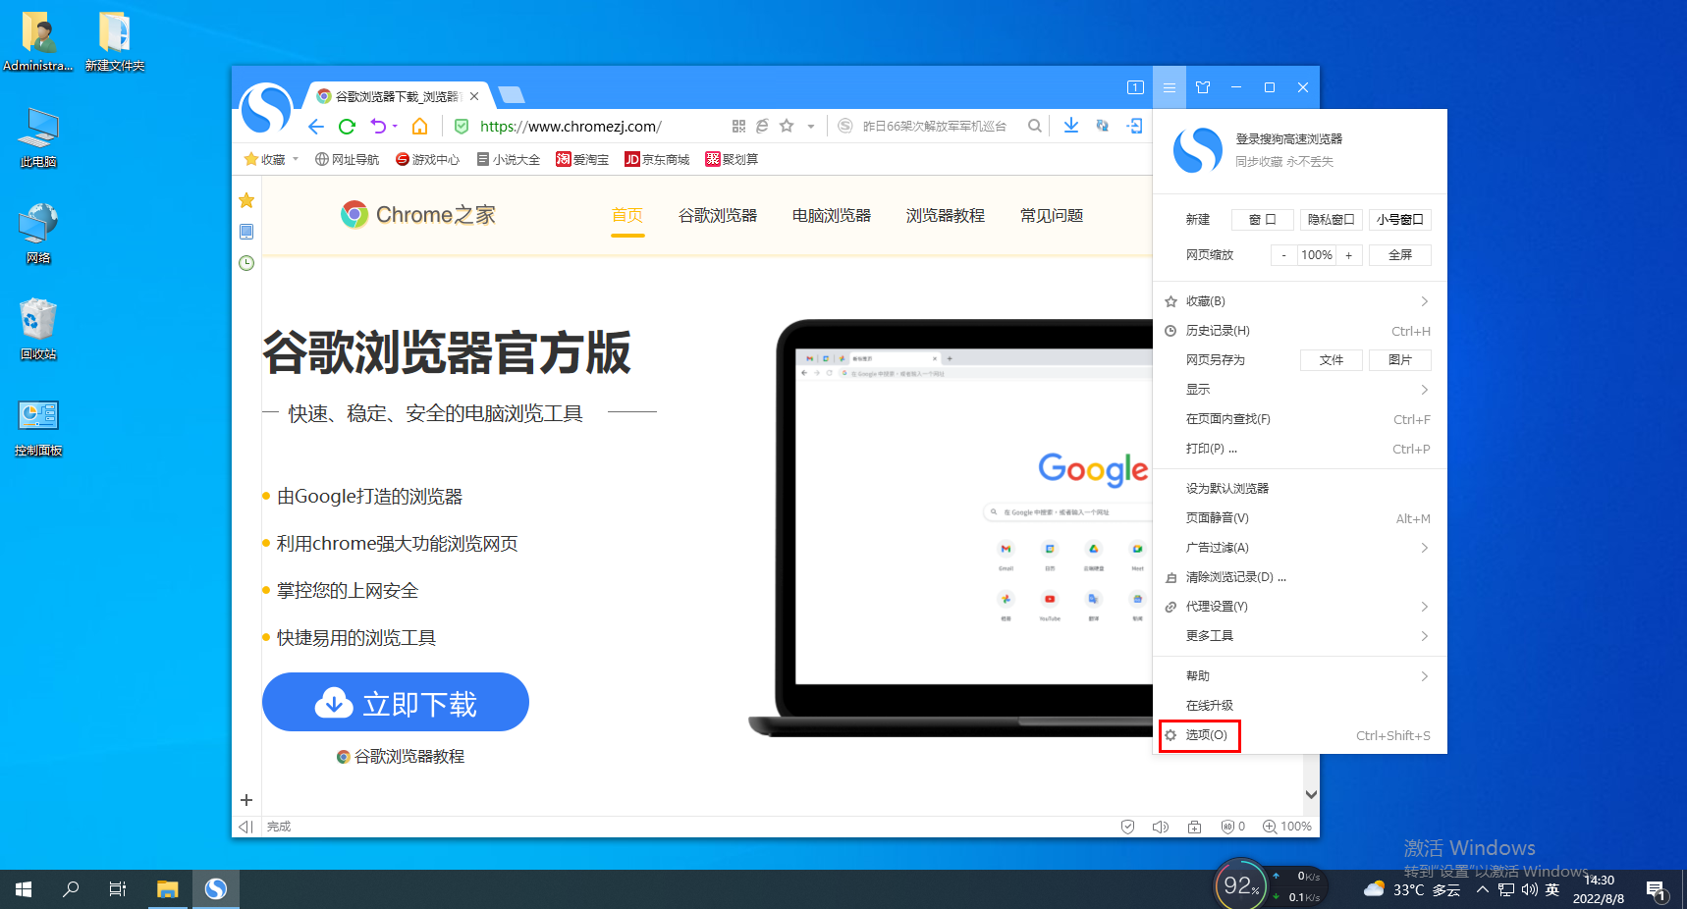1687x909 pixels.
Task: Toggle 页面静音(V) in the menu
Action: [x=1218, y=517]
